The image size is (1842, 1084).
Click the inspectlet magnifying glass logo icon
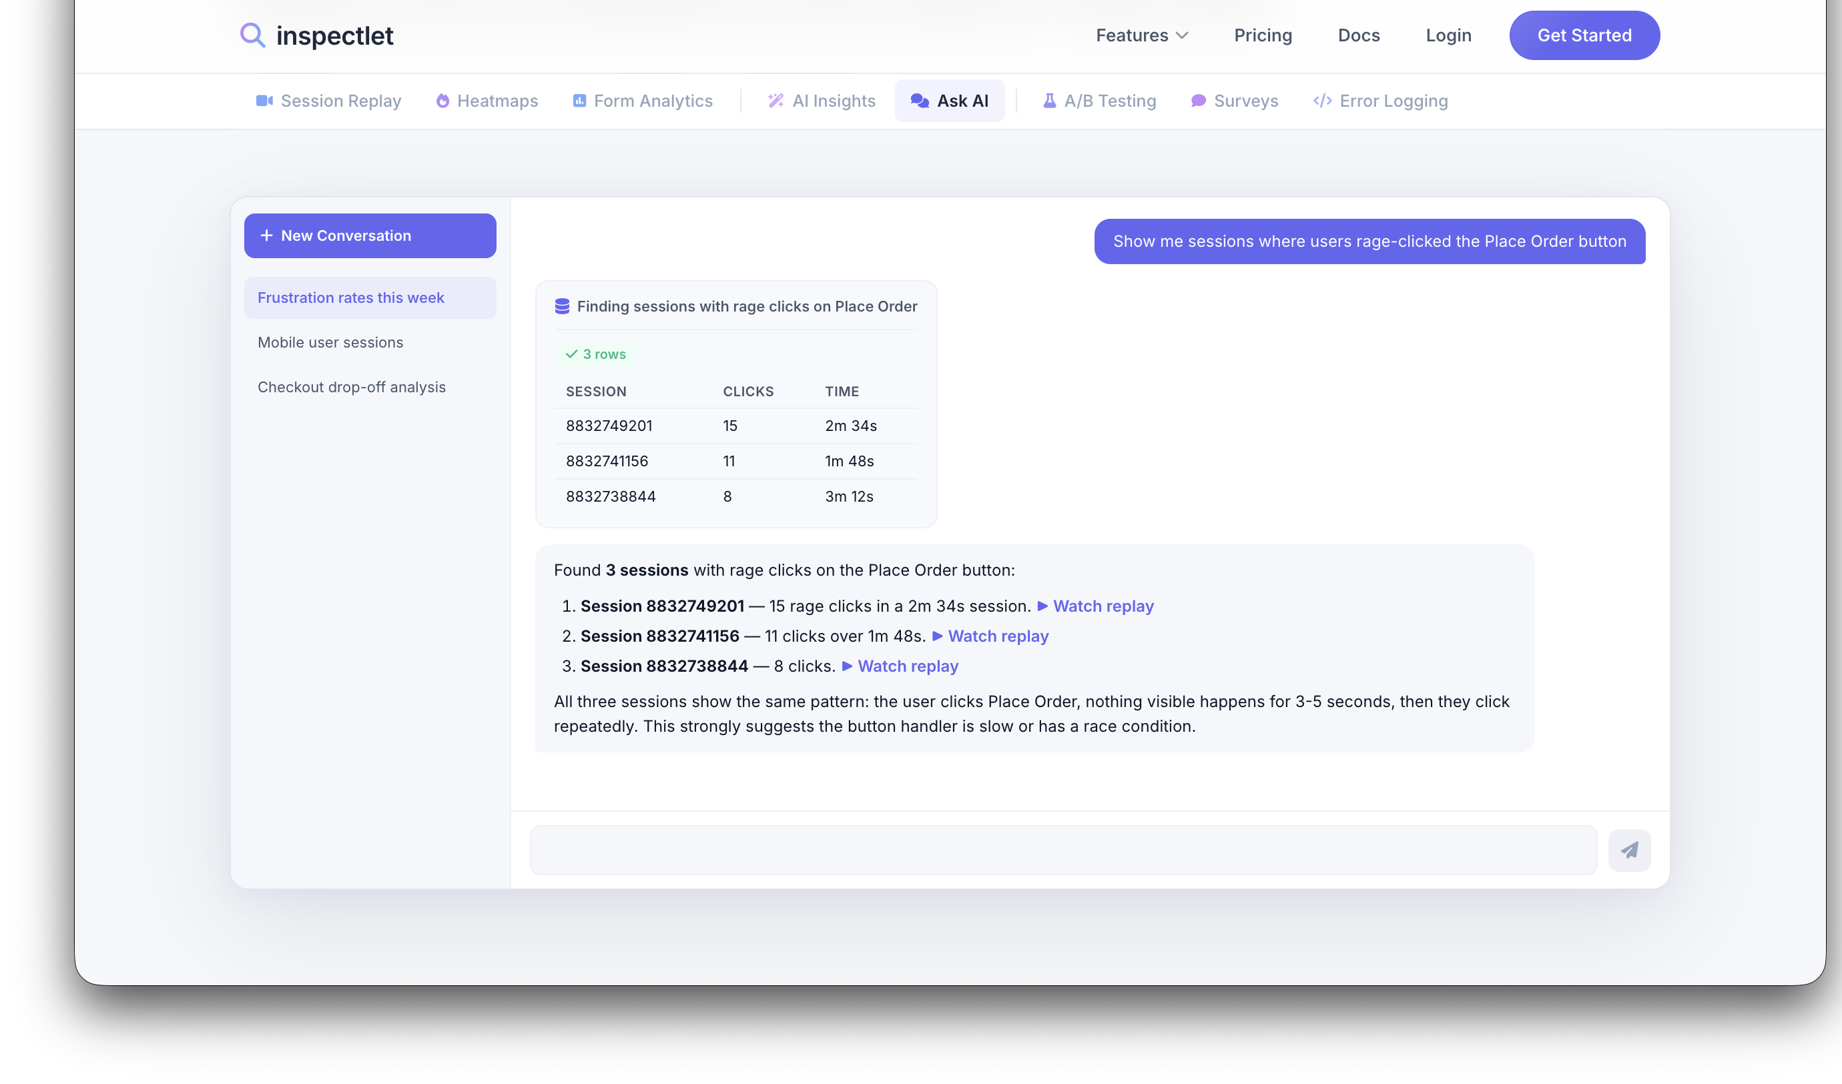[x=252, y=34]
